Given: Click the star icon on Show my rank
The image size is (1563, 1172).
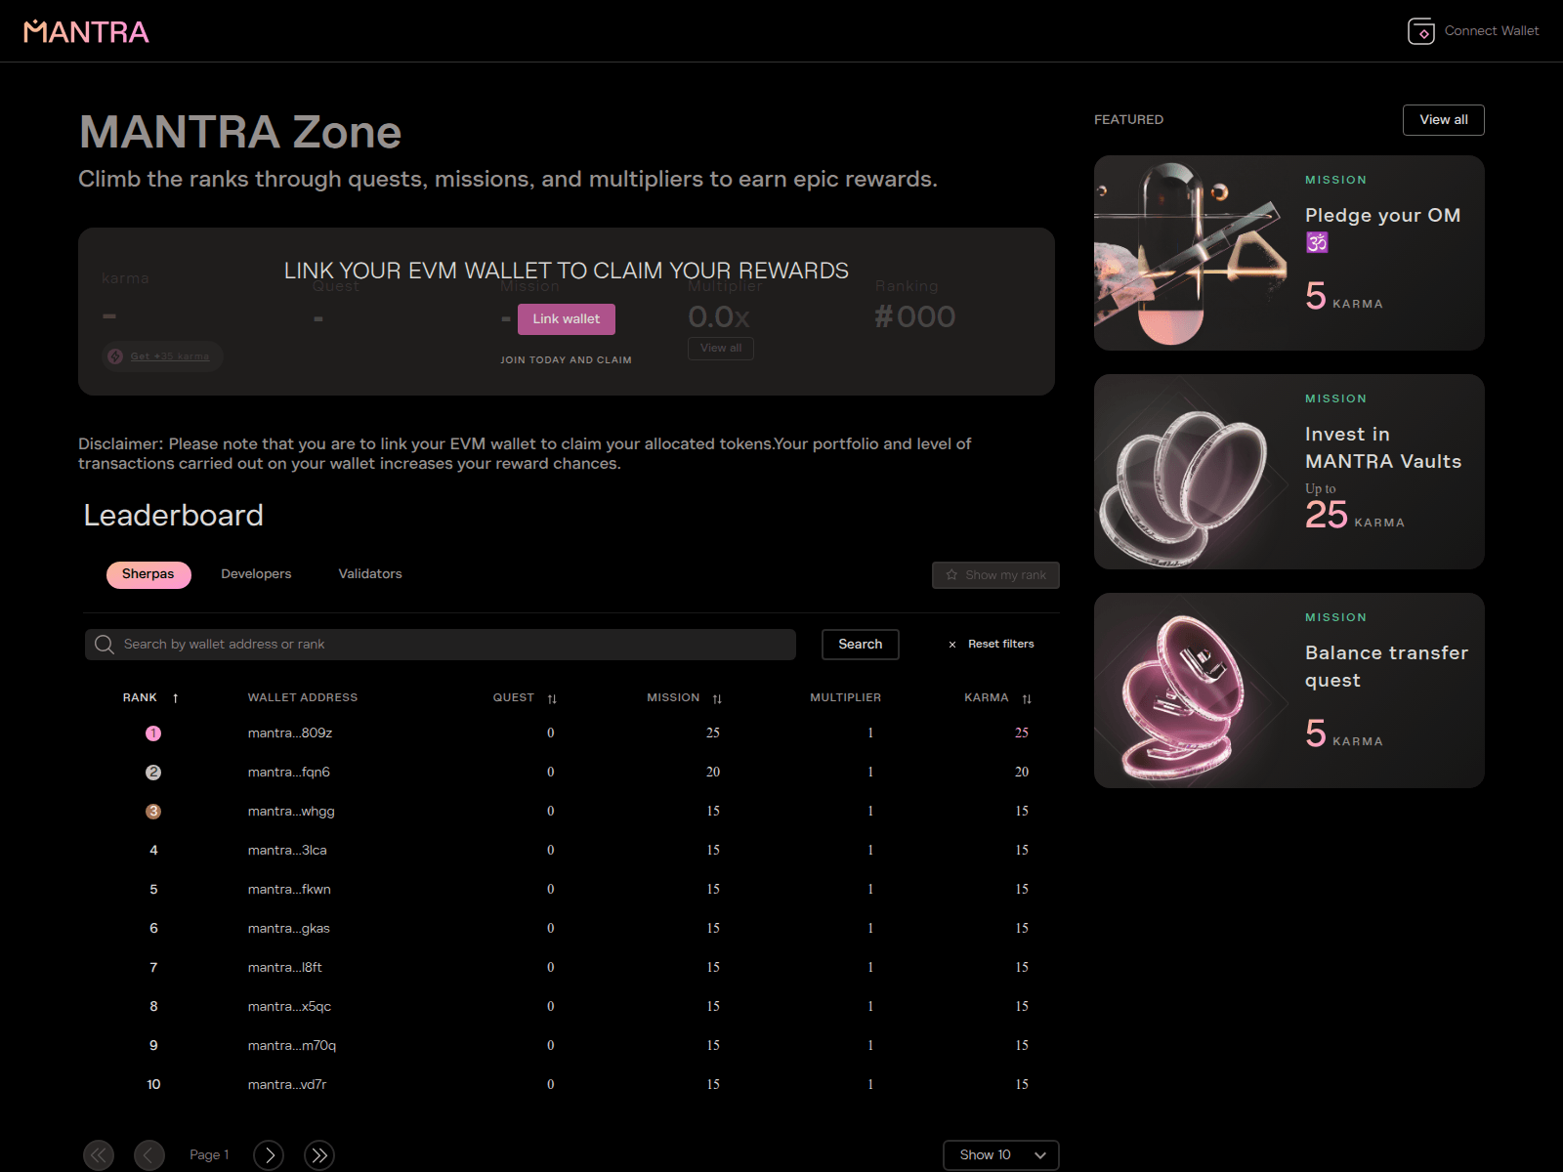Looking at the screenshot, I should click(x=950, y=575).
